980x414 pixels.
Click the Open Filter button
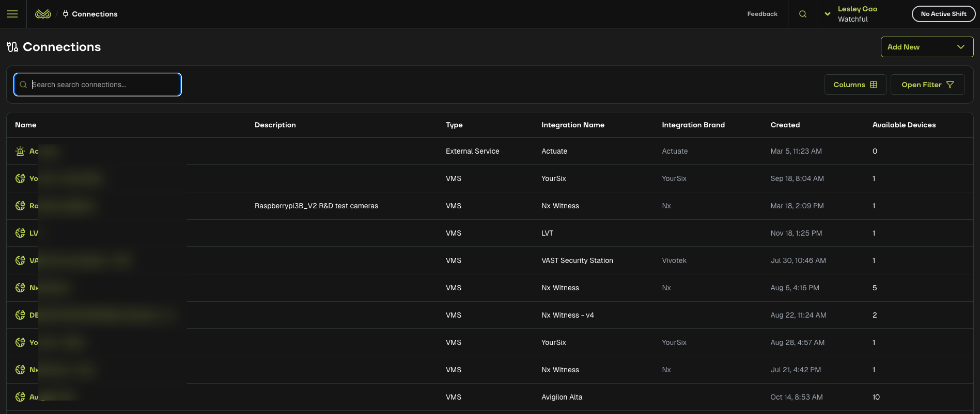coord(927,85)
